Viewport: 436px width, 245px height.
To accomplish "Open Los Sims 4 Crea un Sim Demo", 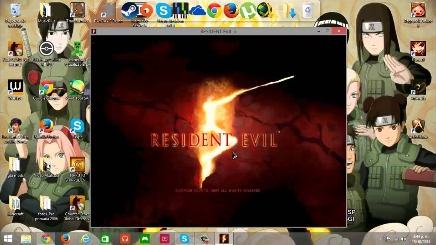I will tap(15, 131).
